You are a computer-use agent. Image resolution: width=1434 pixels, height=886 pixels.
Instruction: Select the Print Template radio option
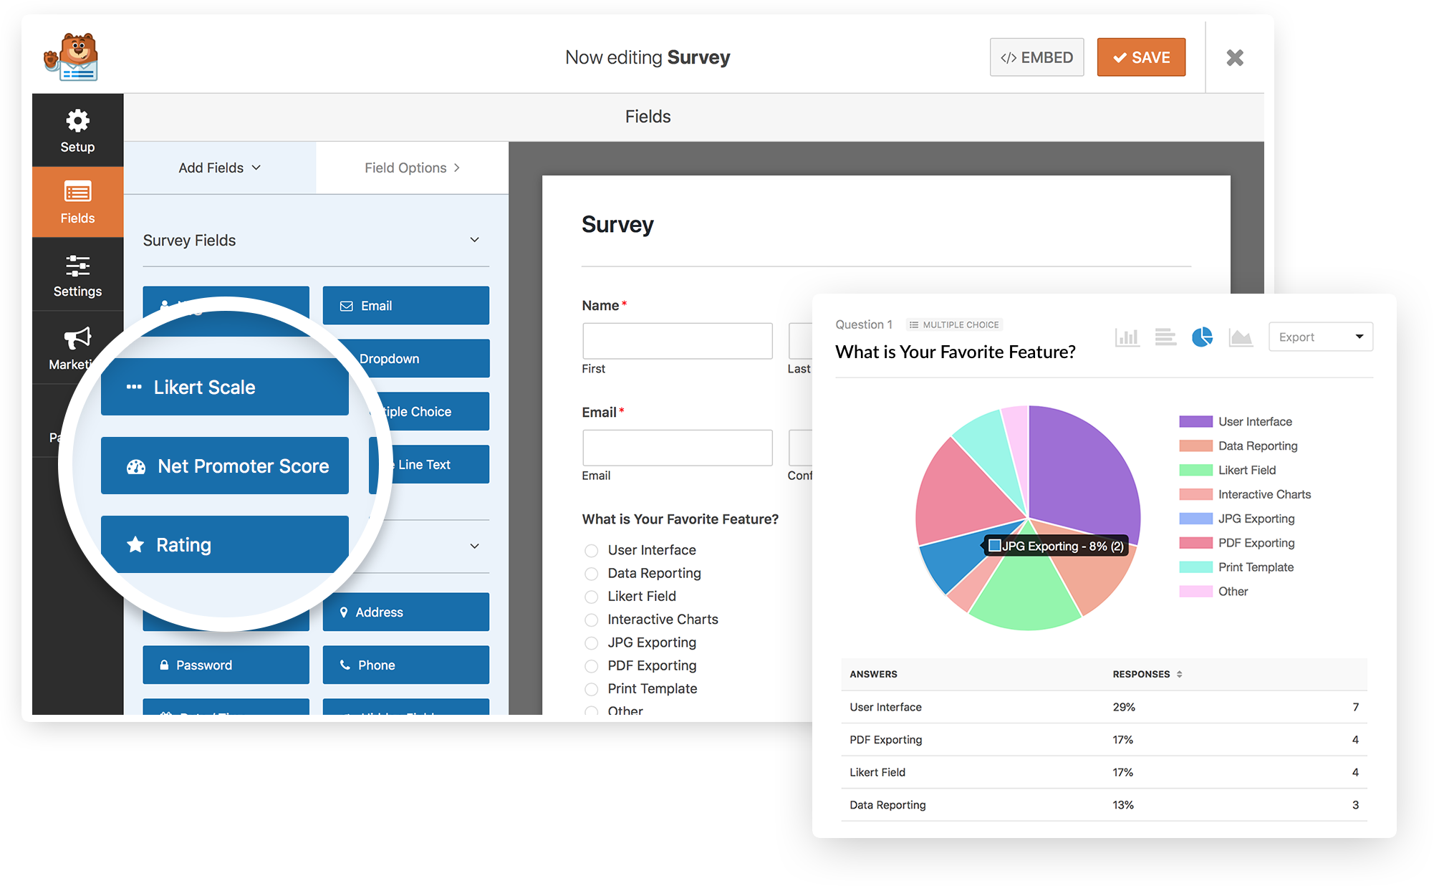591,689
